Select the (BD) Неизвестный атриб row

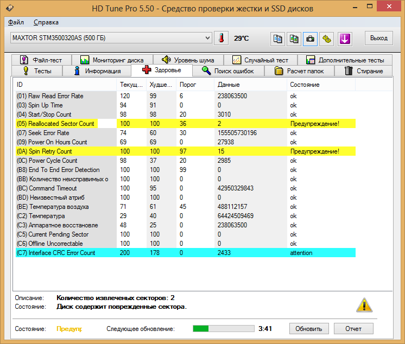point(186,198)
